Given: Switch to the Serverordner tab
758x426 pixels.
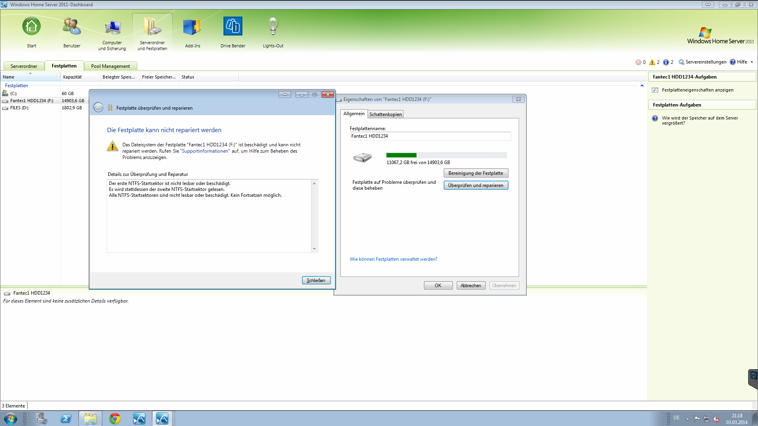Looking at the screenshot, I should (24, 66).
